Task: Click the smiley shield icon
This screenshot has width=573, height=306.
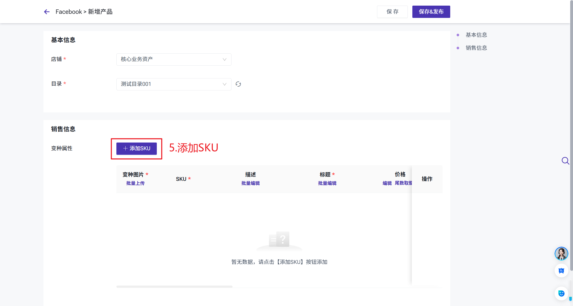Action: coord(561,293)
